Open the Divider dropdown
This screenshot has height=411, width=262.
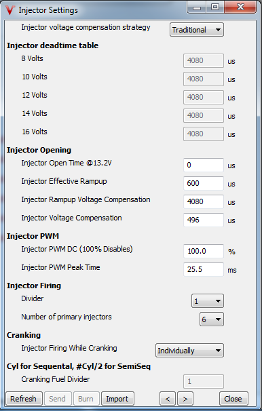click(x=208, y=301)
